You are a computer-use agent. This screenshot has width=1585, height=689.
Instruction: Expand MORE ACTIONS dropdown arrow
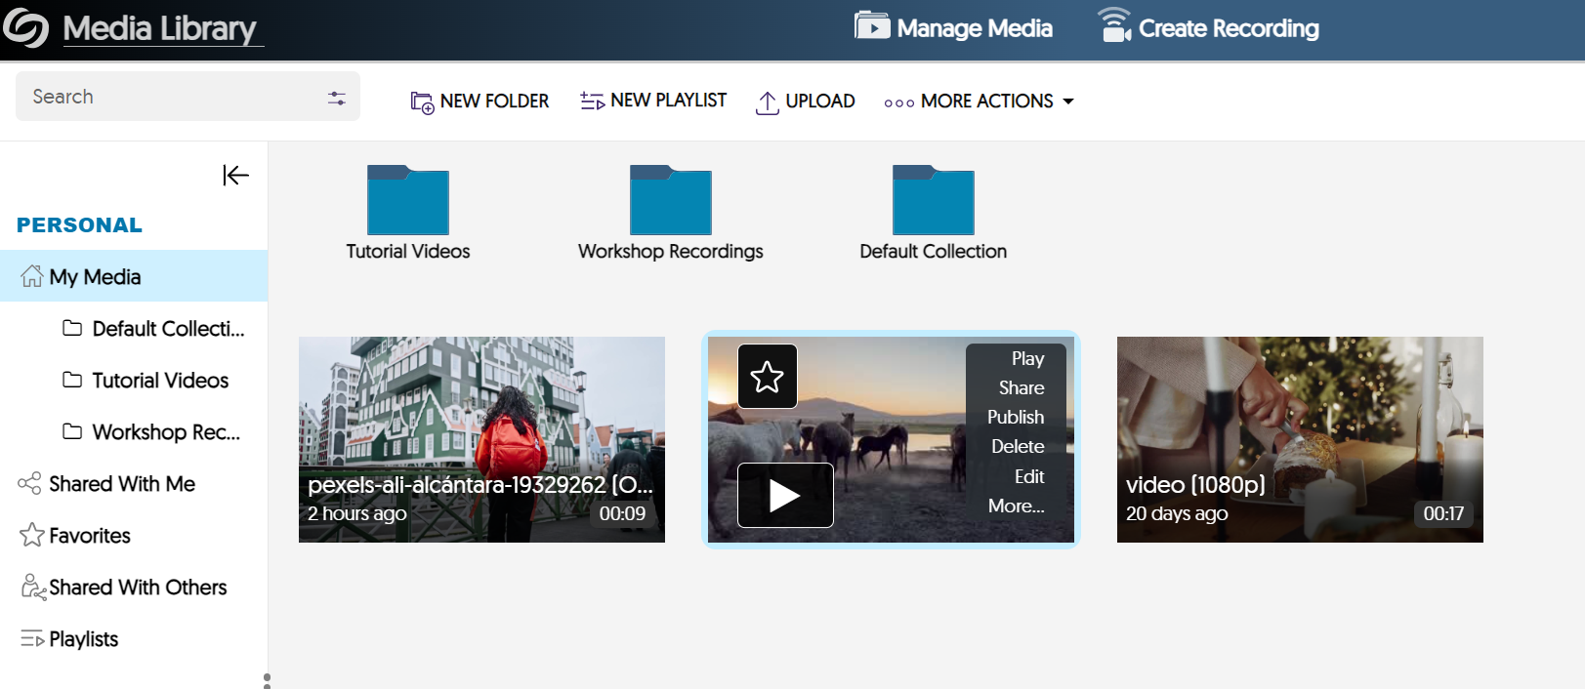click(1068, 101)
